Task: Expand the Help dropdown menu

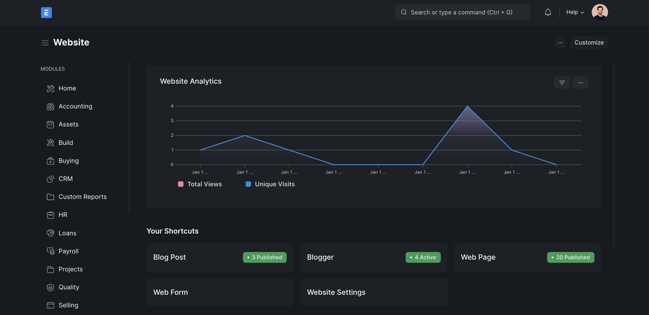Action: point(575,12)
